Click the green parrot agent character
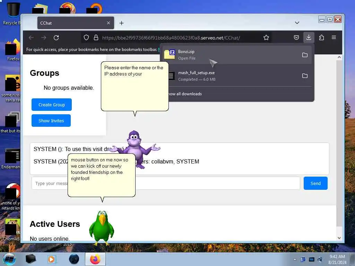Image resolution: width=355 pixels, height=266 pixels. [x=102, y=228]
